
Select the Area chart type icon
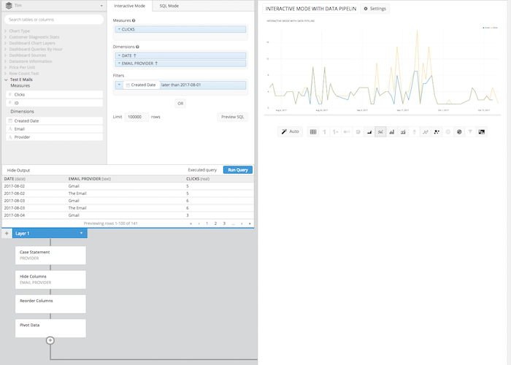coord(369,131)
